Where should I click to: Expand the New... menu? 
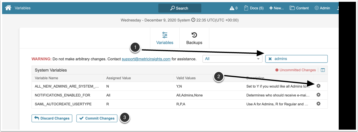[x=276, y=8]
